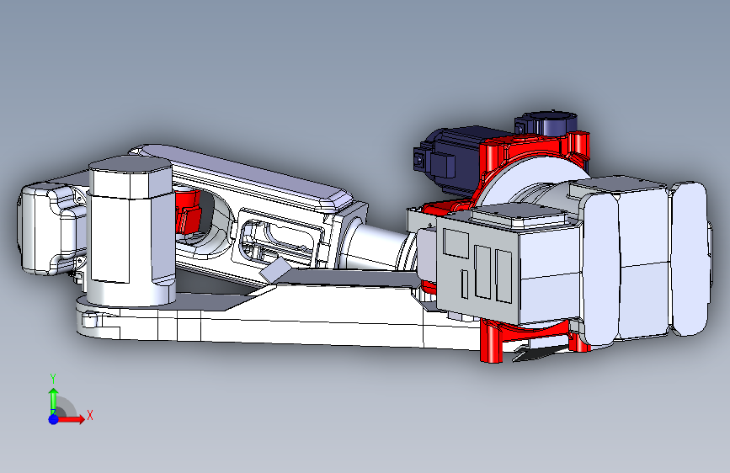Image resolution: width=730 pixels, height=473 pixels.
Task: Click the green Y axis arrow of the triad
Action: click(x=54, y=400)
